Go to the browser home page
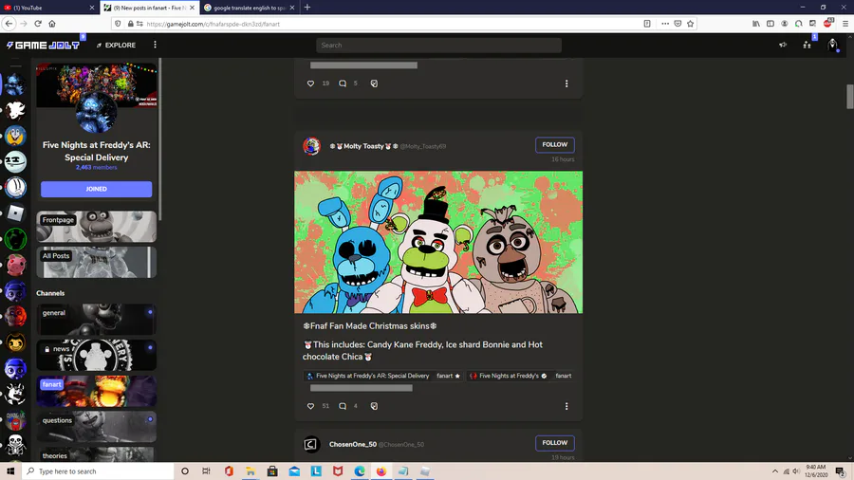 pyautogui.click(x=52, y=24)
